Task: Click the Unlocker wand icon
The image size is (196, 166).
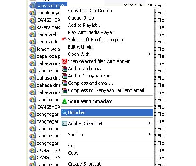Action: click(x=64, y=112)
